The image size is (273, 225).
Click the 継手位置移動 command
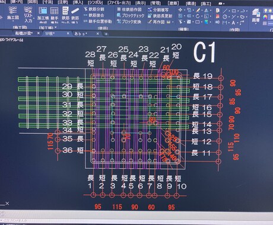point(98,21)
